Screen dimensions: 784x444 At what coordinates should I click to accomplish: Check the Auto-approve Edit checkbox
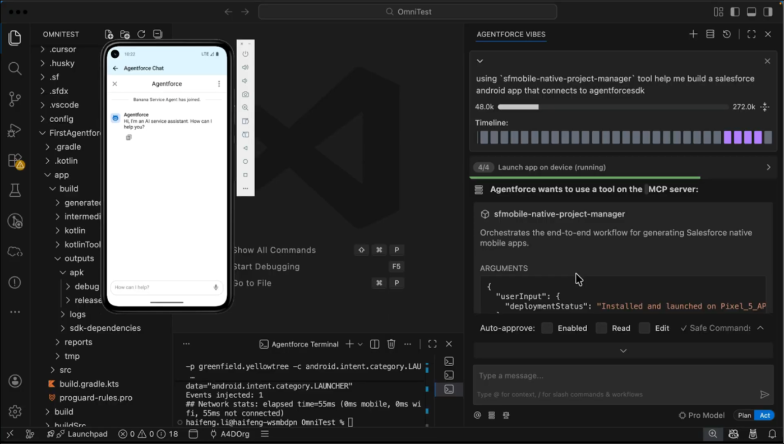pyautogui.click(x=644, y=328)
